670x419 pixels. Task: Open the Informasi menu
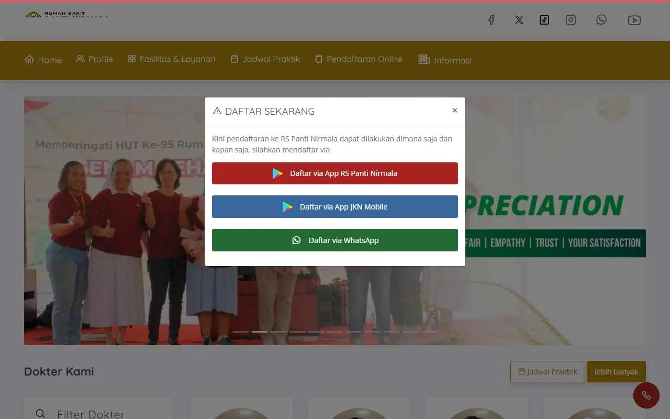click(x=445, y=60)
